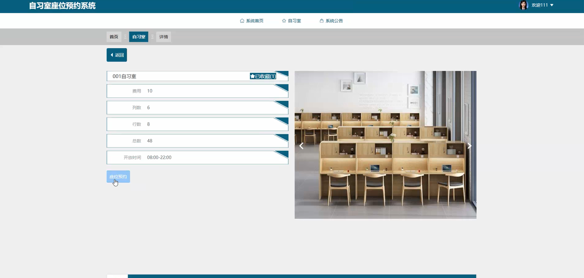The image size is (584, 278).
Task: Open 自习室 in top navigation
Action: click(x=291, y=21)
